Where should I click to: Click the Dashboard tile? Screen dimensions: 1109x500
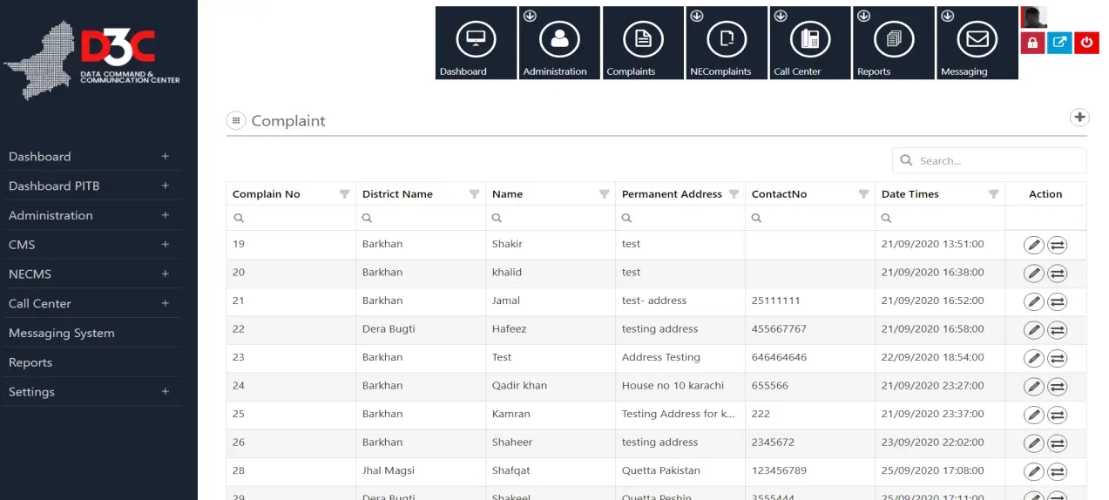pyautogui.click(x=476, y=43)
